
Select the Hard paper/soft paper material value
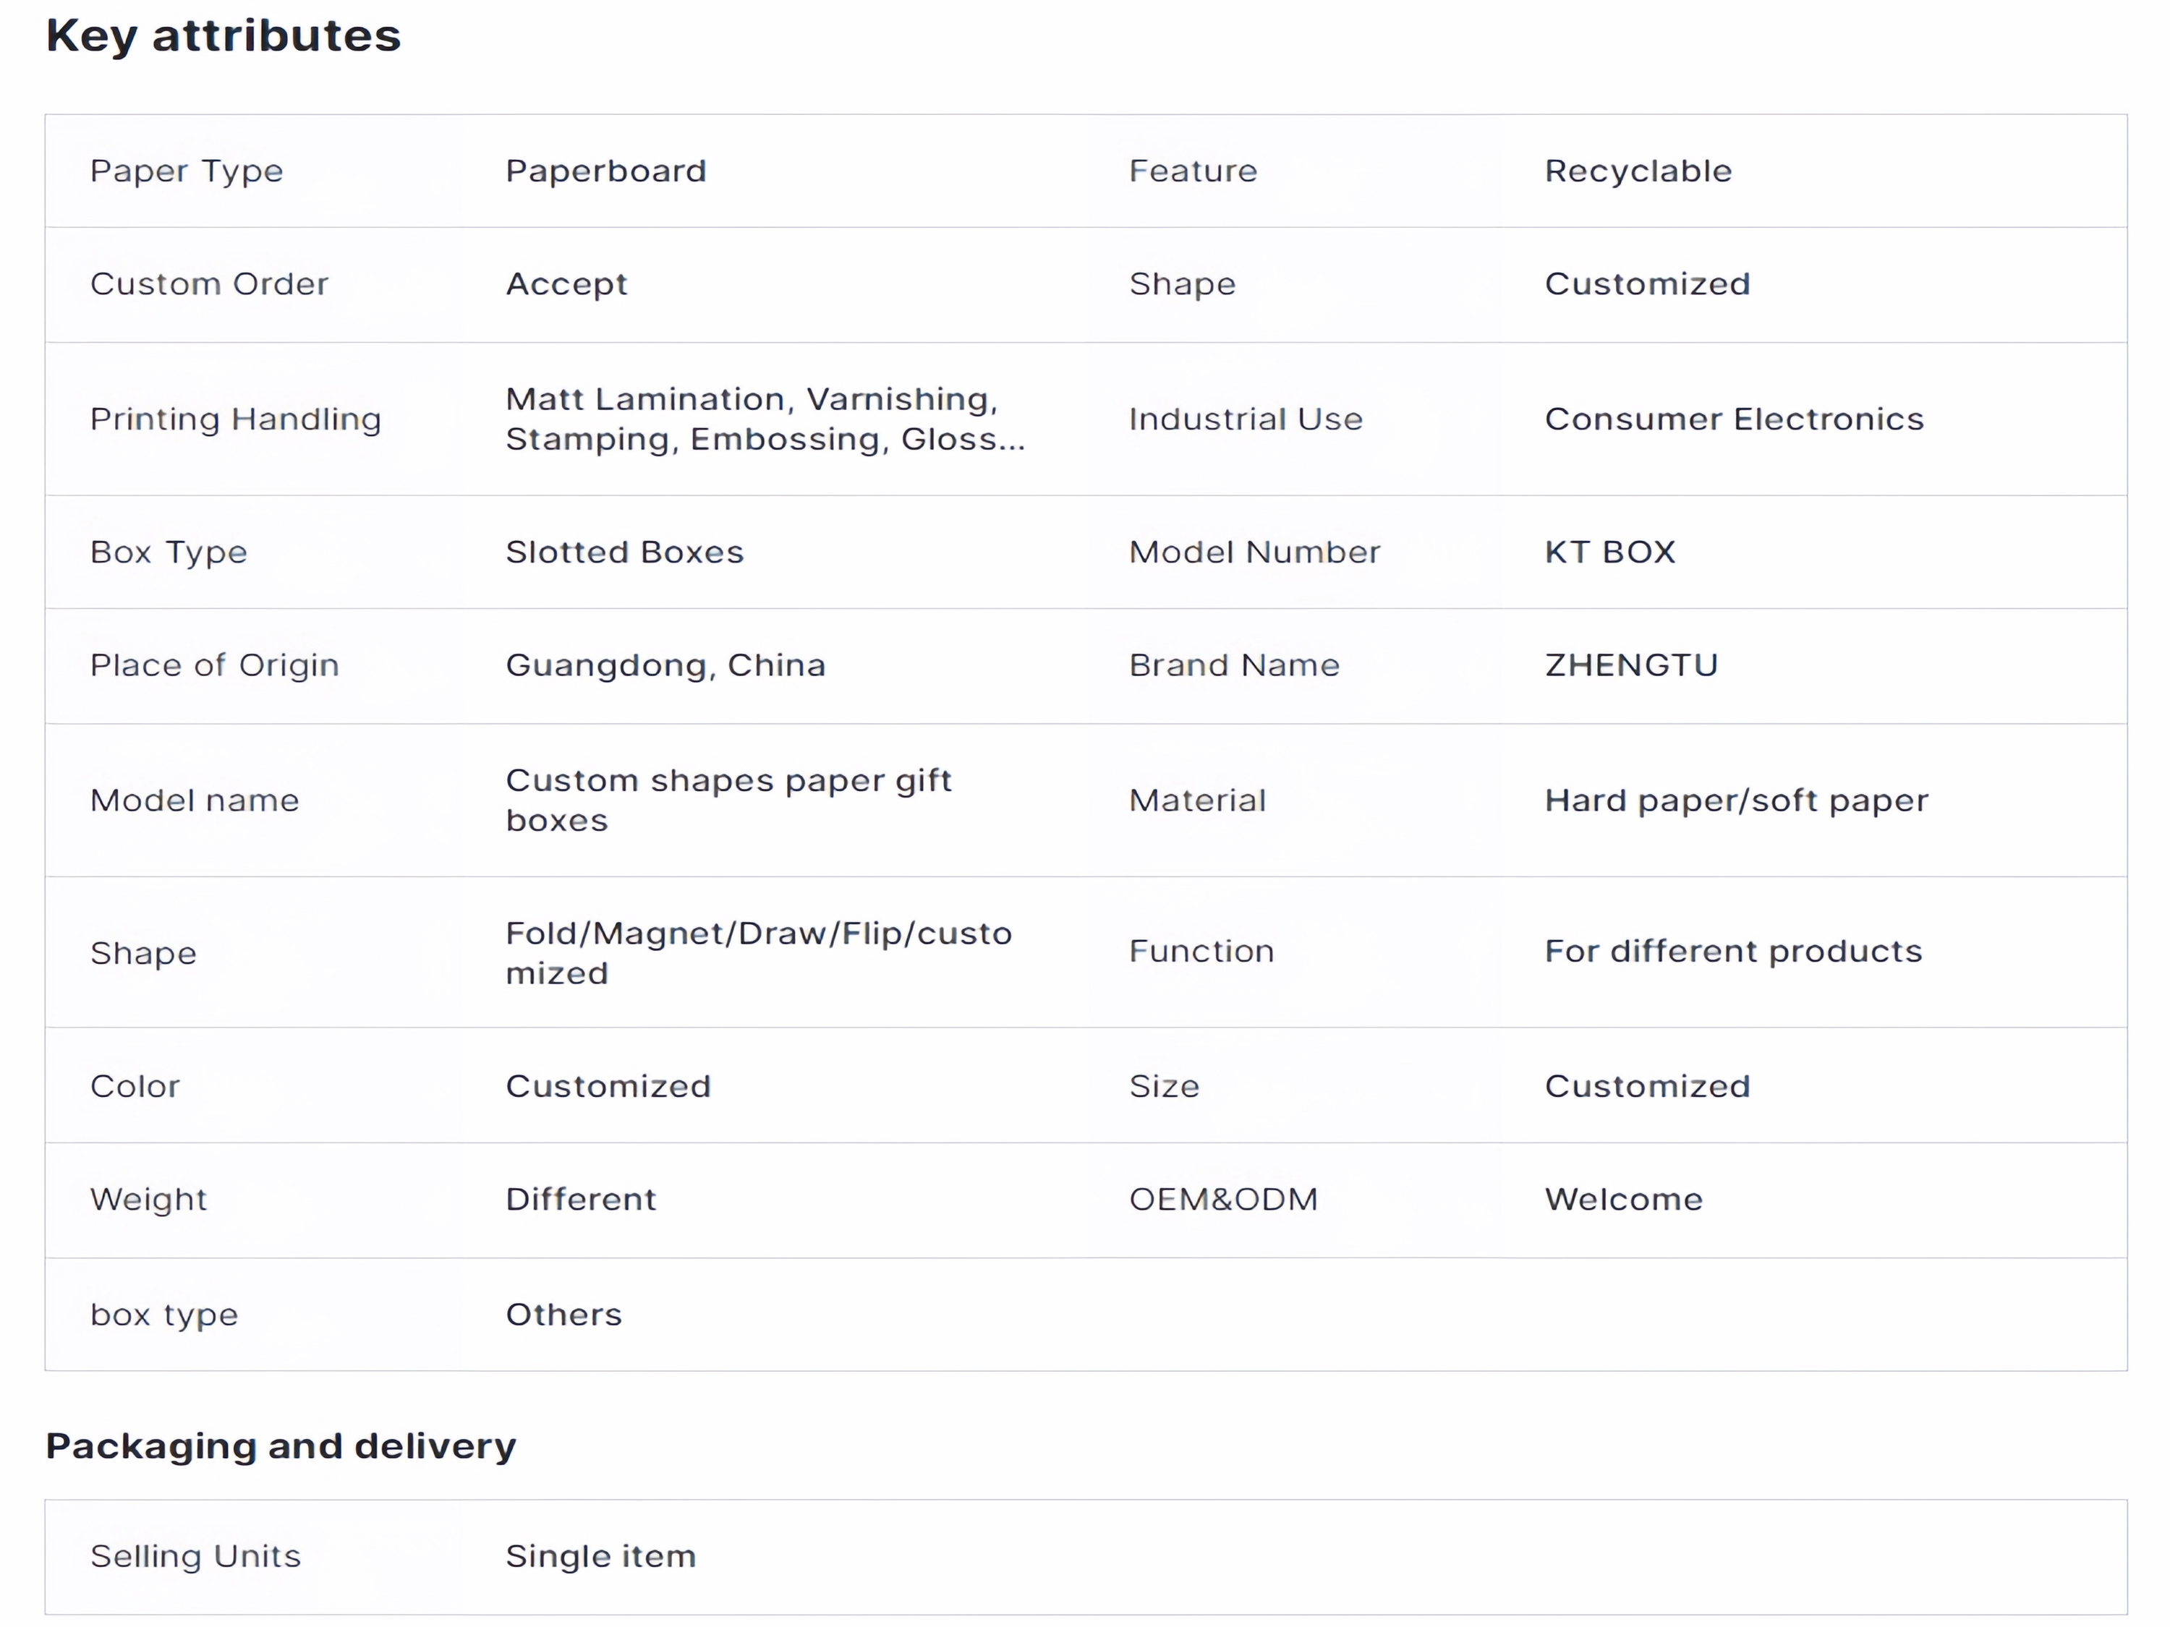click(x=1735, y=801)
